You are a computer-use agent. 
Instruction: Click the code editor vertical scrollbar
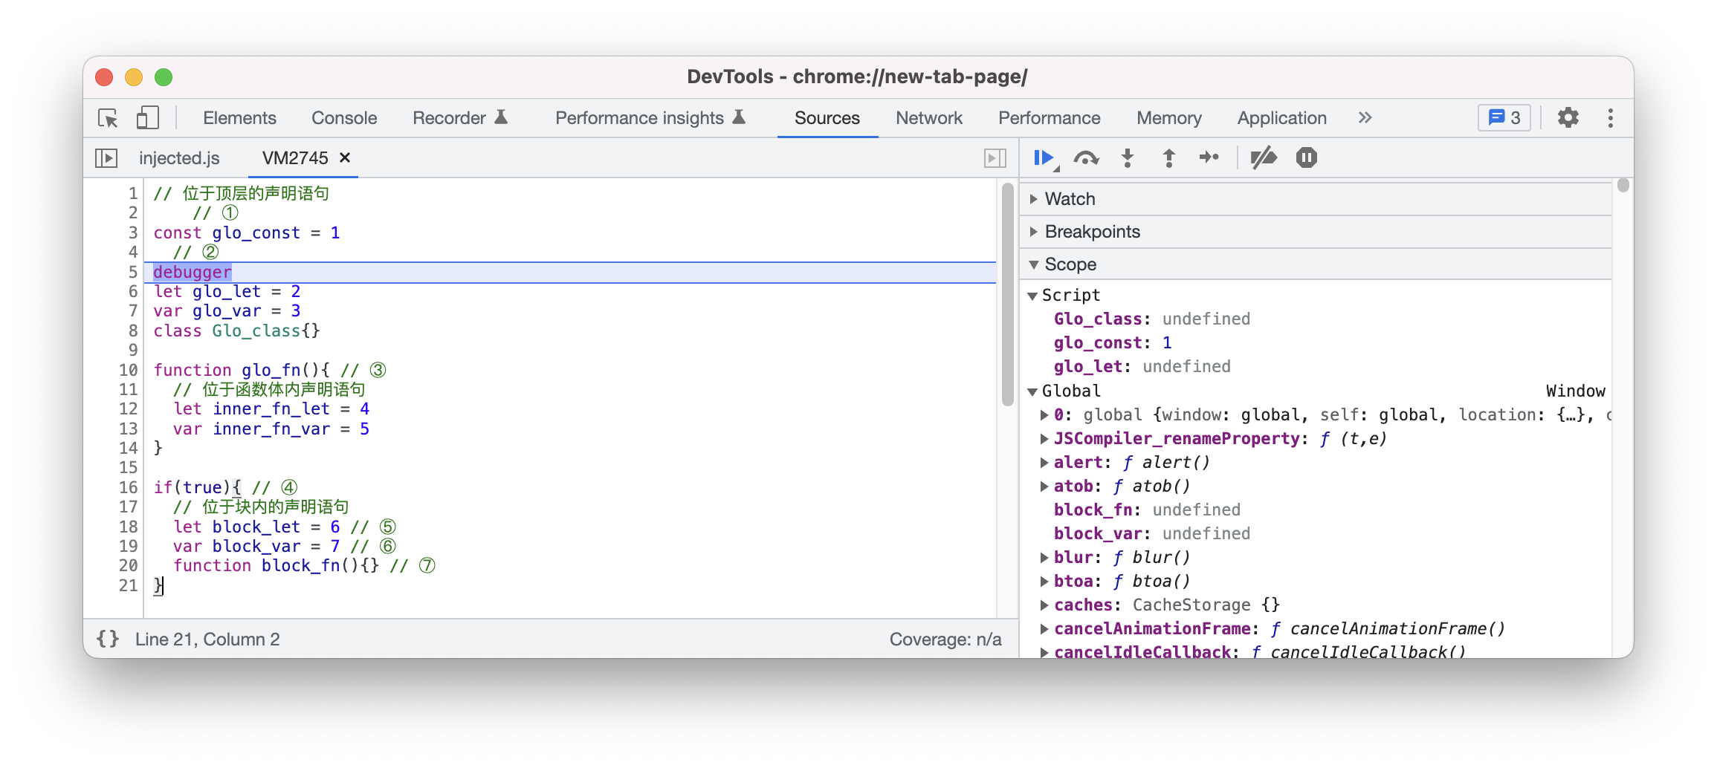click(x=1008, y=294)
